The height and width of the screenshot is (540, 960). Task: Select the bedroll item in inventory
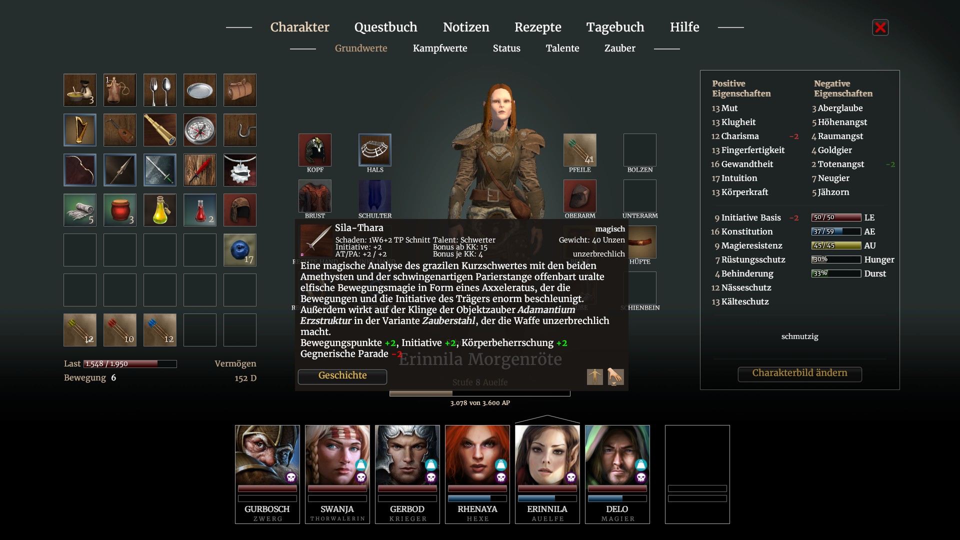240,90
